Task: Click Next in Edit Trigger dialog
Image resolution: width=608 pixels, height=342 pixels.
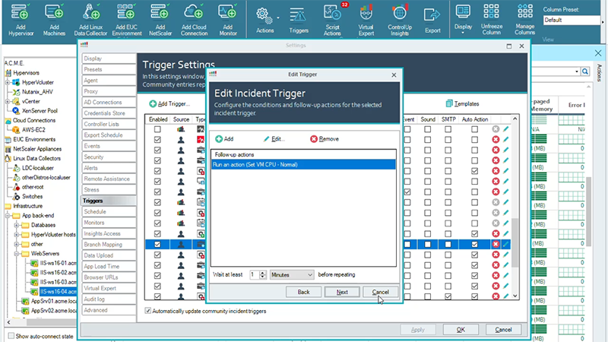Action: [x=342, y=292]
